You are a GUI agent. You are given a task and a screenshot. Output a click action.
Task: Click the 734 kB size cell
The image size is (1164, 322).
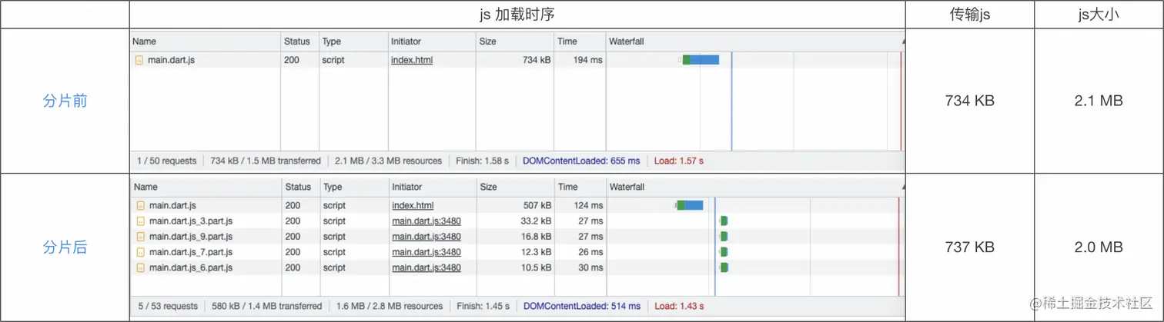[537, 60]
